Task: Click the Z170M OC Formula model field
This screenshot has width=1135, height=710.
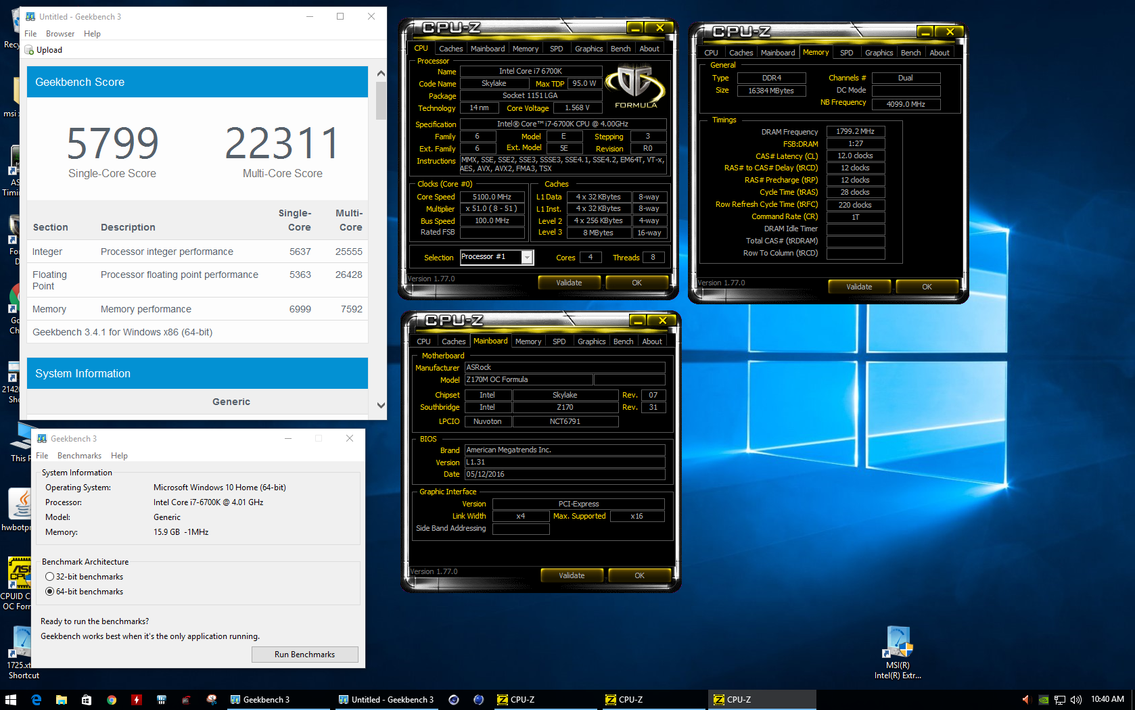Action: pyautogui.click(x=528, y=380)
